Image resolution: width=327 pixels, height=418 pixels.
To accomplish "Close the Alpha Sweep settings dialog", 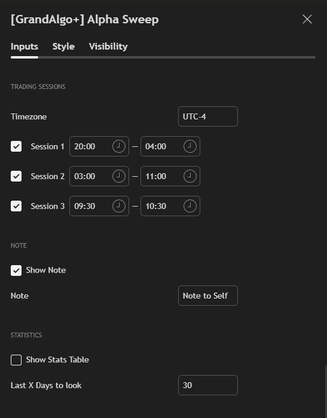I will 307,19.
